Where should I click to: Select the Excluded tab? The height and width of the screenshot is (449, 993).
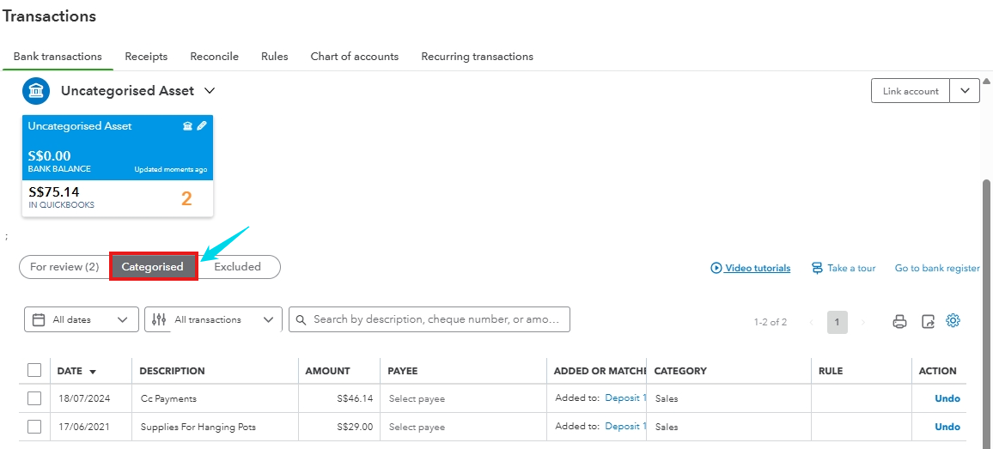click(x=237, y=267)
